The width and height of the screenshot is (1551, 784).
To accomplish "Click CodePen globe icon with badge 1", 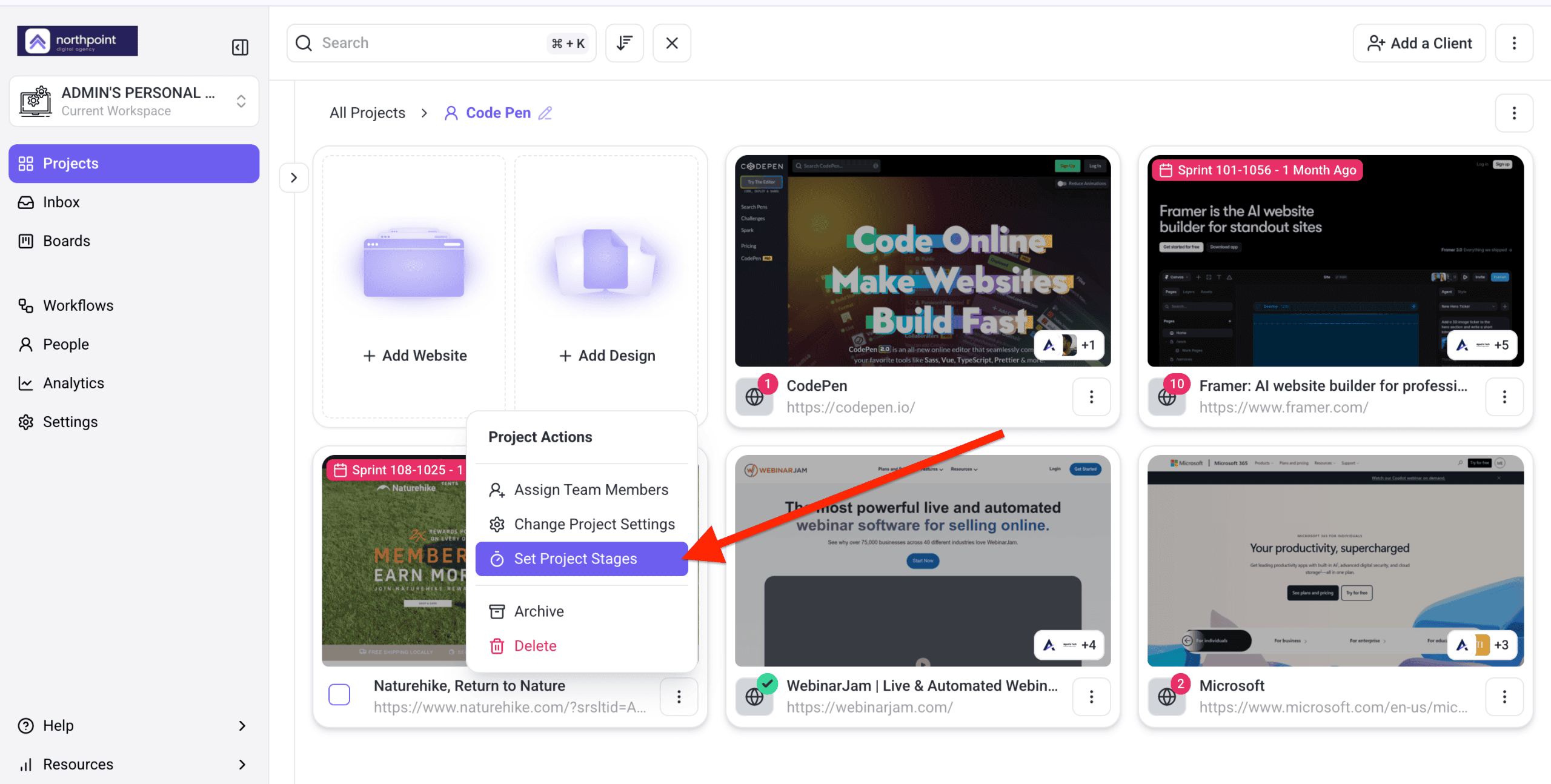I will pos(754,397).
